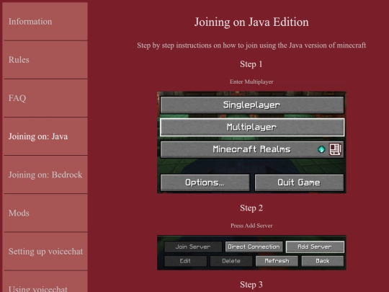Open Joining on: Bedrock page
The image size is (389, 292).
(45, 174)
